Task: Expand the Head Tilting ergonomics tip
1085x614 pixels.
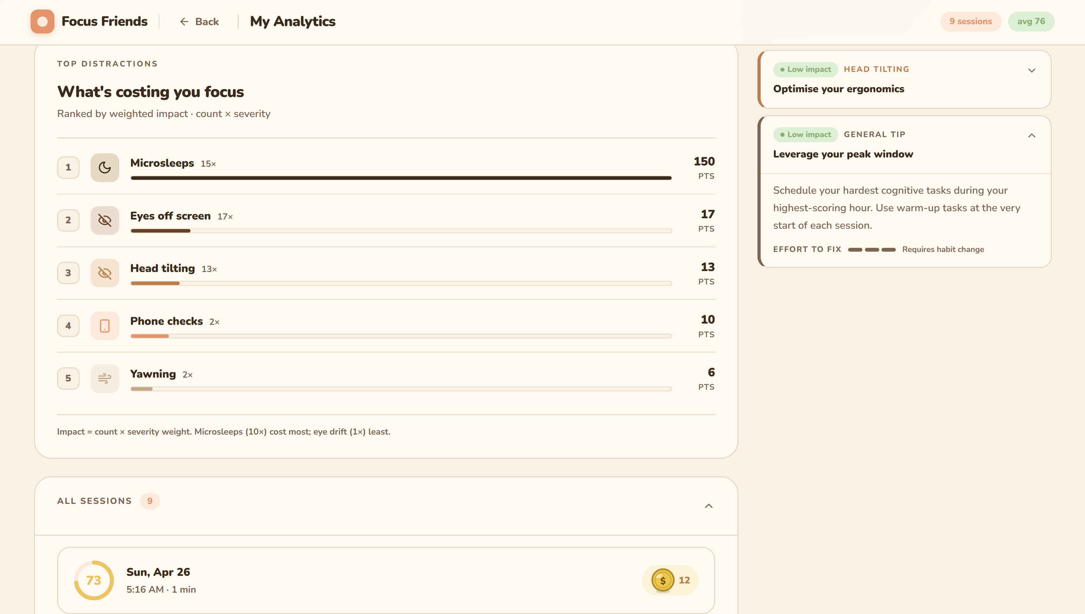Action: pos(1031,70)
